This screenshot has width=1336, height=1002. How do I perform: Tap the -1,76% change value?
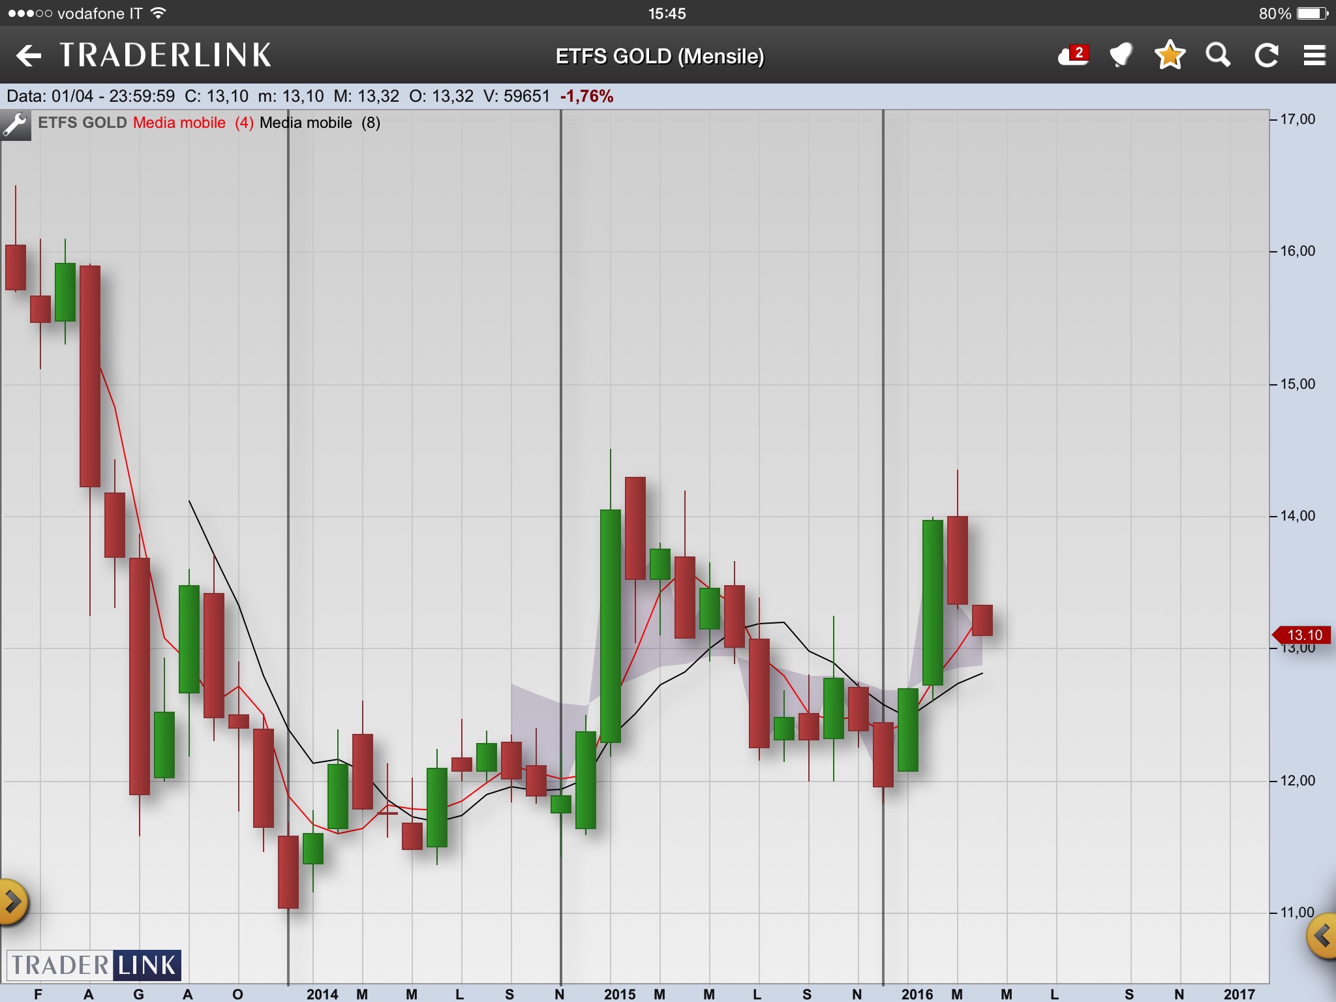[586, 97]
